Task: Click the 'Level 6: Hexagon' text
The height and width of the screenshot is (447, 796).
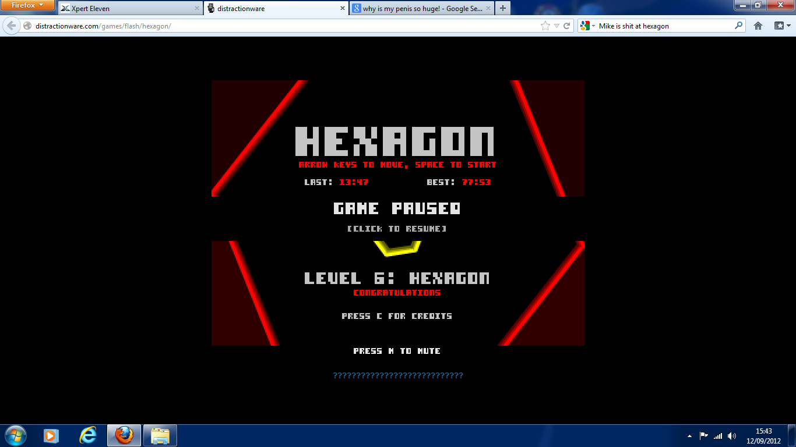Action: [x=397, y=278]
